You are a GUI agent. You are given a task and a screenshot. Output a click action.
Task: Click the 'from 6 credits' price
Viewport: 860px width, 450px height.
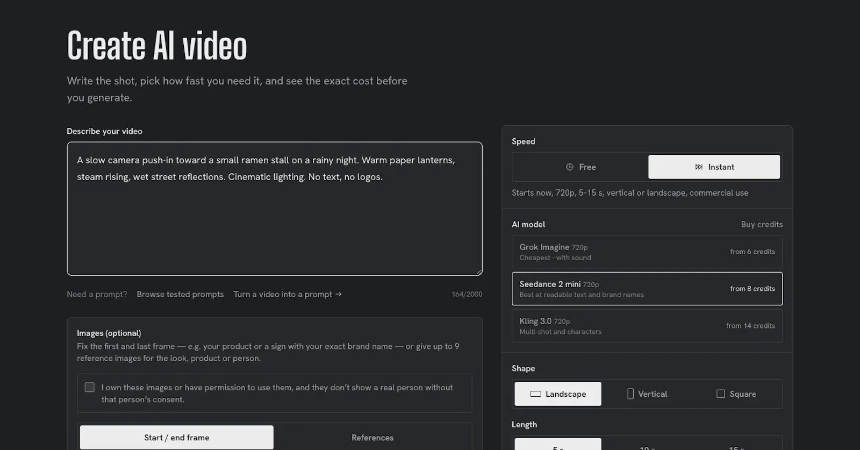752,252
